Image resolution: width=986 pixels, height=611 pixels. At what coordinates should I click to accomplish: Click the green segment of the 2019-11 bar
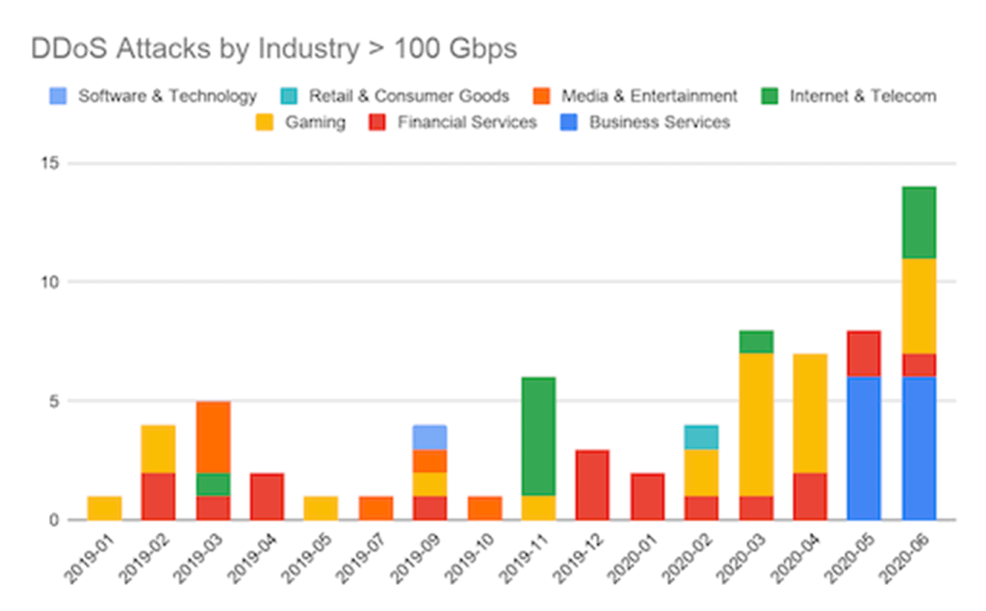point(538,437)
